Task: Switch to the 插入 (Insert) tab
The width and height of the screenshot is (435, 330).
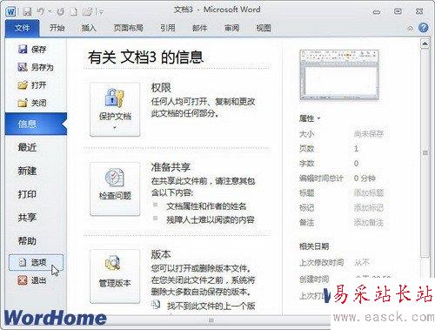Action: (89, 28)
